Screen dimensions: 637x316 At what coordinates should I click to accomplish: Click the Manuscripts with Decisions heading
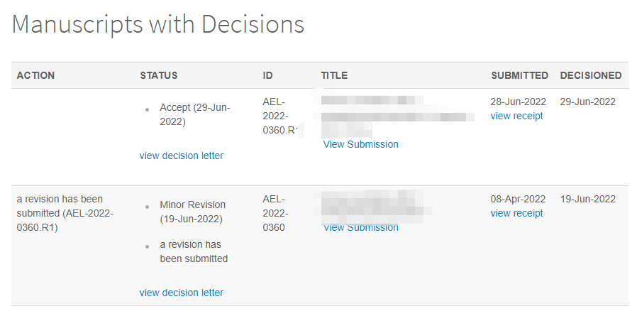158,24
